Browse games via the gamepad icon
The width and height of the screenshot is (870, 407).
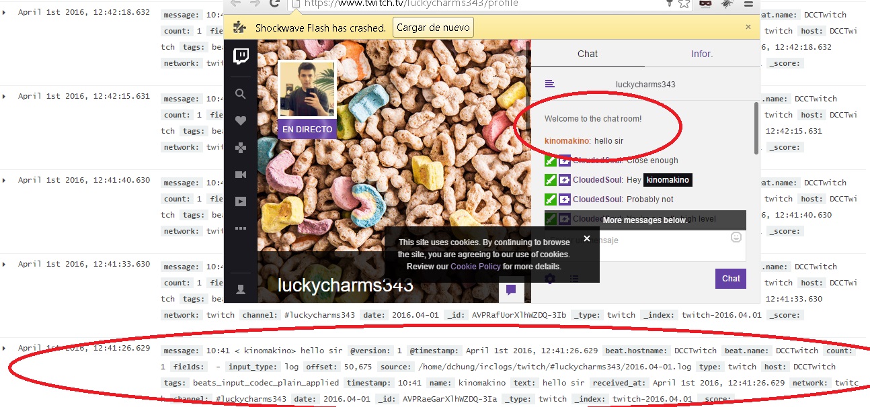241,148
